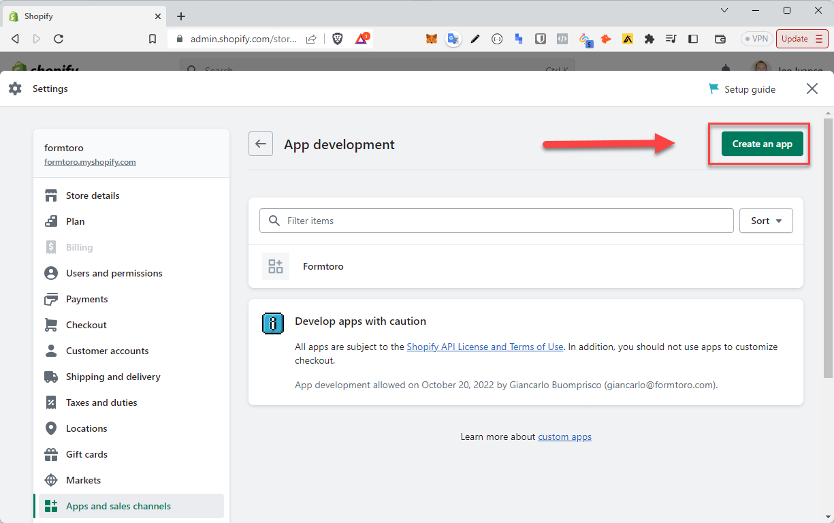Open Locations settings
The width and height of the screenshot is (834, 523).
131,428
